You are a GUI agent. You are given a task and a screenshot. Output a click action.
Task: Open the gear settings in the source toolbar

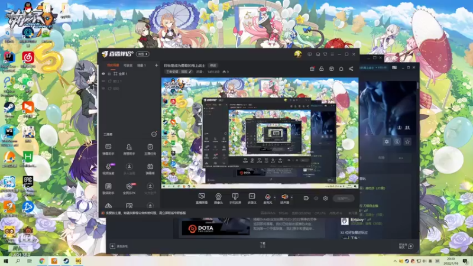pos(325,199)
